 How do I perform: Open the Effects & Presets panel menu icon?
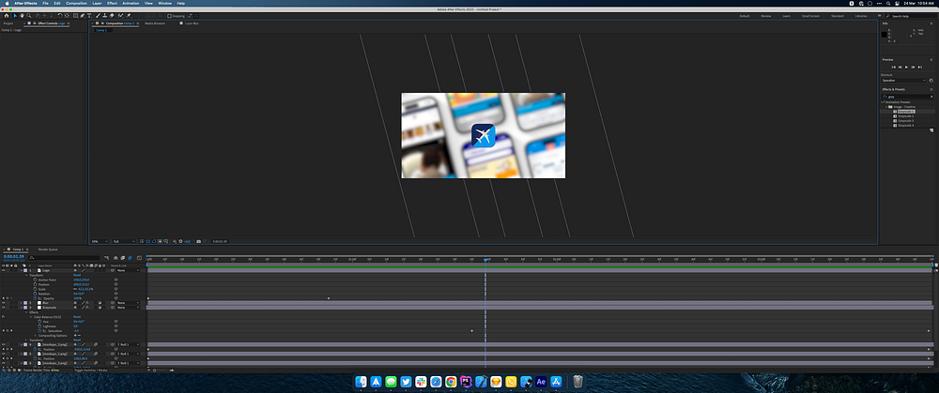pos(931,89)
